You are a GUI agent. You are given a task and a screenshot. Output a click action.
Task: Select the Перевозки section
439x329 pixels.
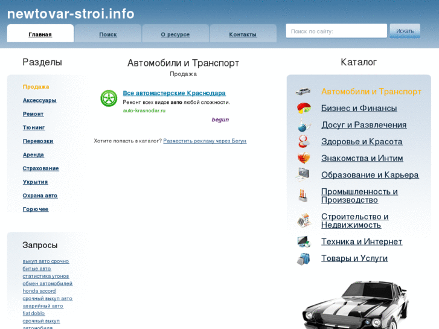38,141
